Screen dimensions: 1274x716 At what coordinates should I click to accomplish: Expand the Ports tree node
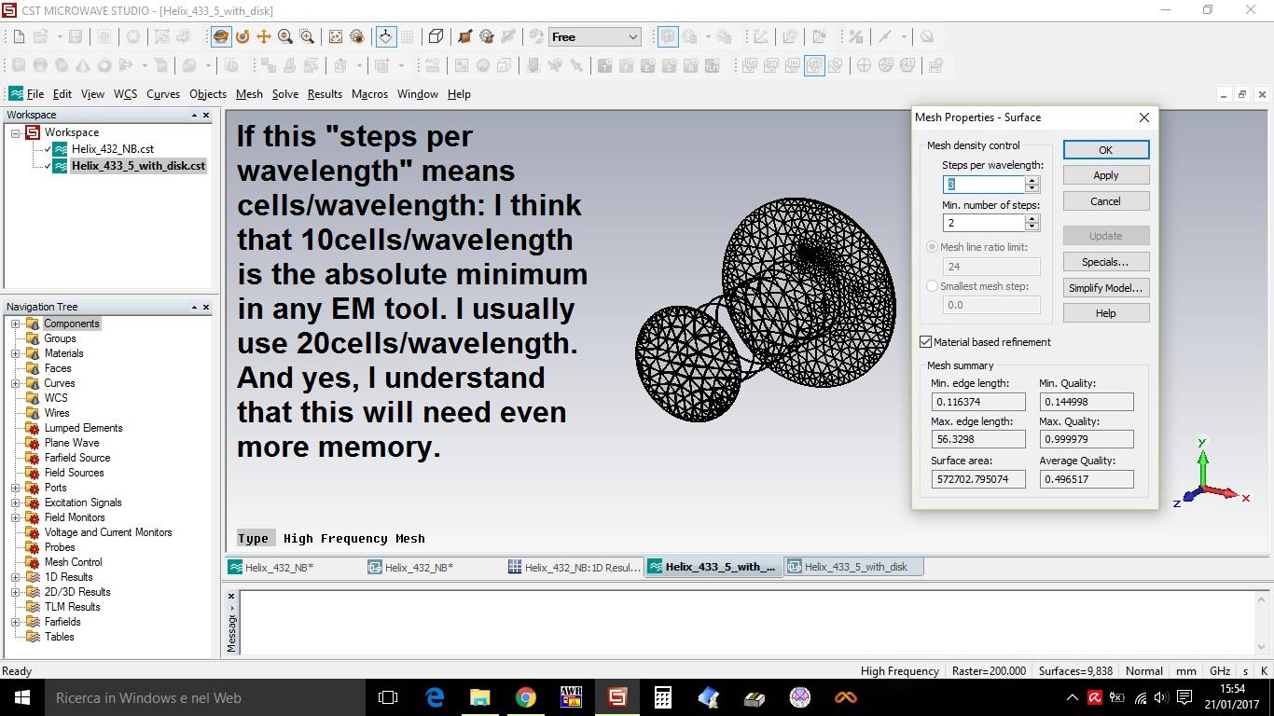[16, 488]
